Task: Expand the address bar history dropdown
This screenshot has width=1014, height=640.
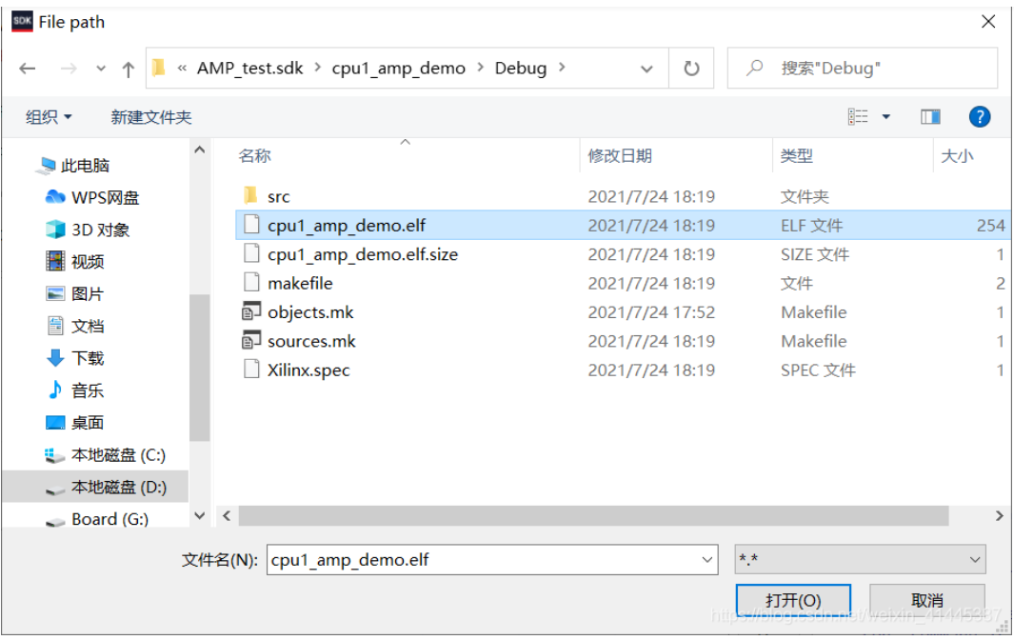Action: (x=646, y=68)
